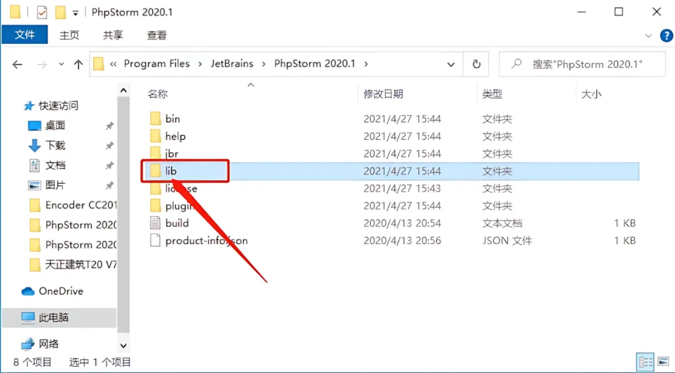675x373 pixels.
Task: Open 下载 in quick access
Action: tap(46, 145)
